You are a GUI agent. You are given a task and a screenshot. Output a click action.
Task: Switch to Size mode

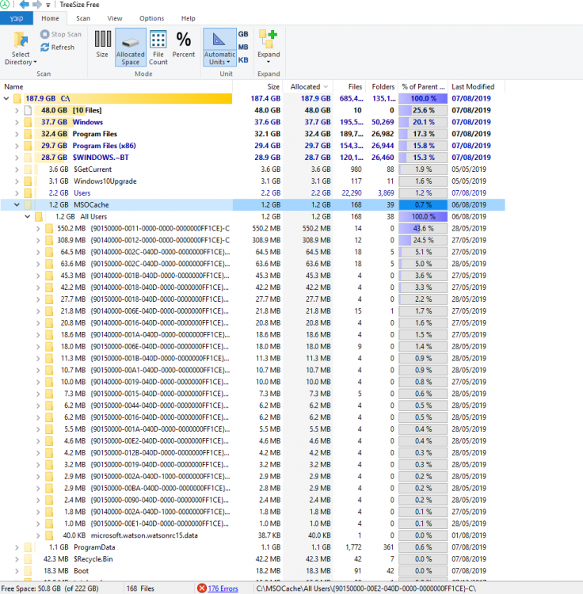102,44
